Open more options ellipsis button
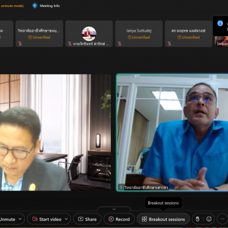Viewport: 228px width, 228px height. [222, 219]
